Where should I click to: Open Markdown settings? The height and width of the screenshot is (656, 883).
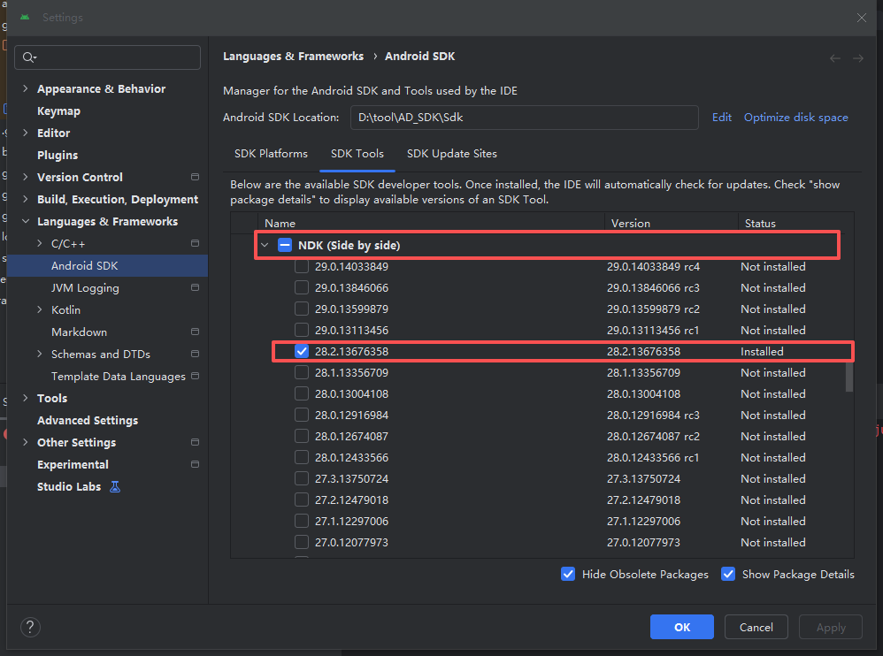coord(79,332)
